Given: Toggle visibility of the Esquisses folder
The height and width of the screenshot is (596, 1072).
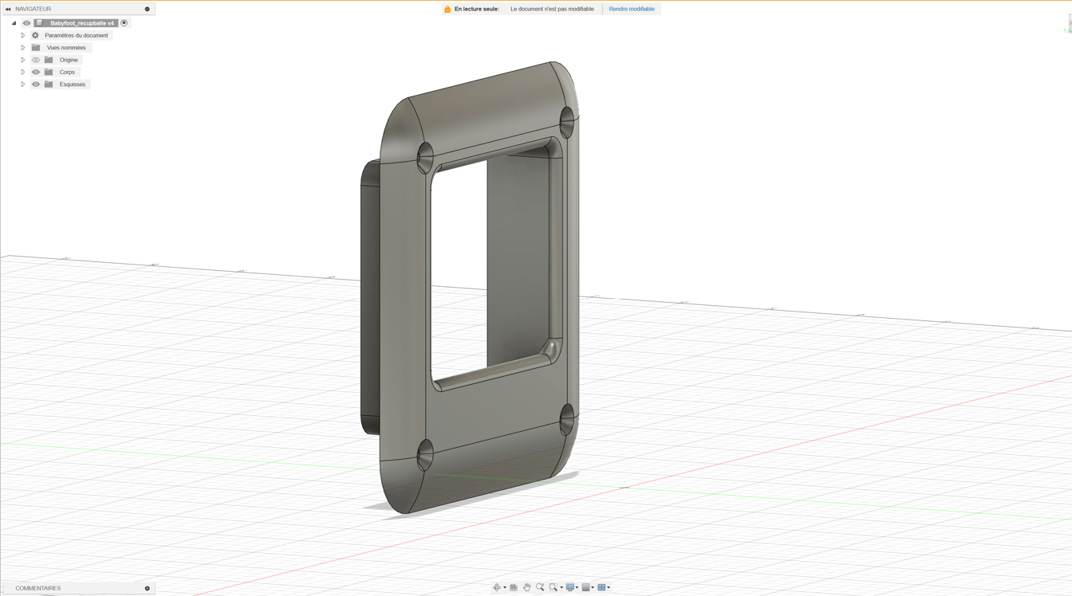Looking at the screenshot, I should point(36,84).
